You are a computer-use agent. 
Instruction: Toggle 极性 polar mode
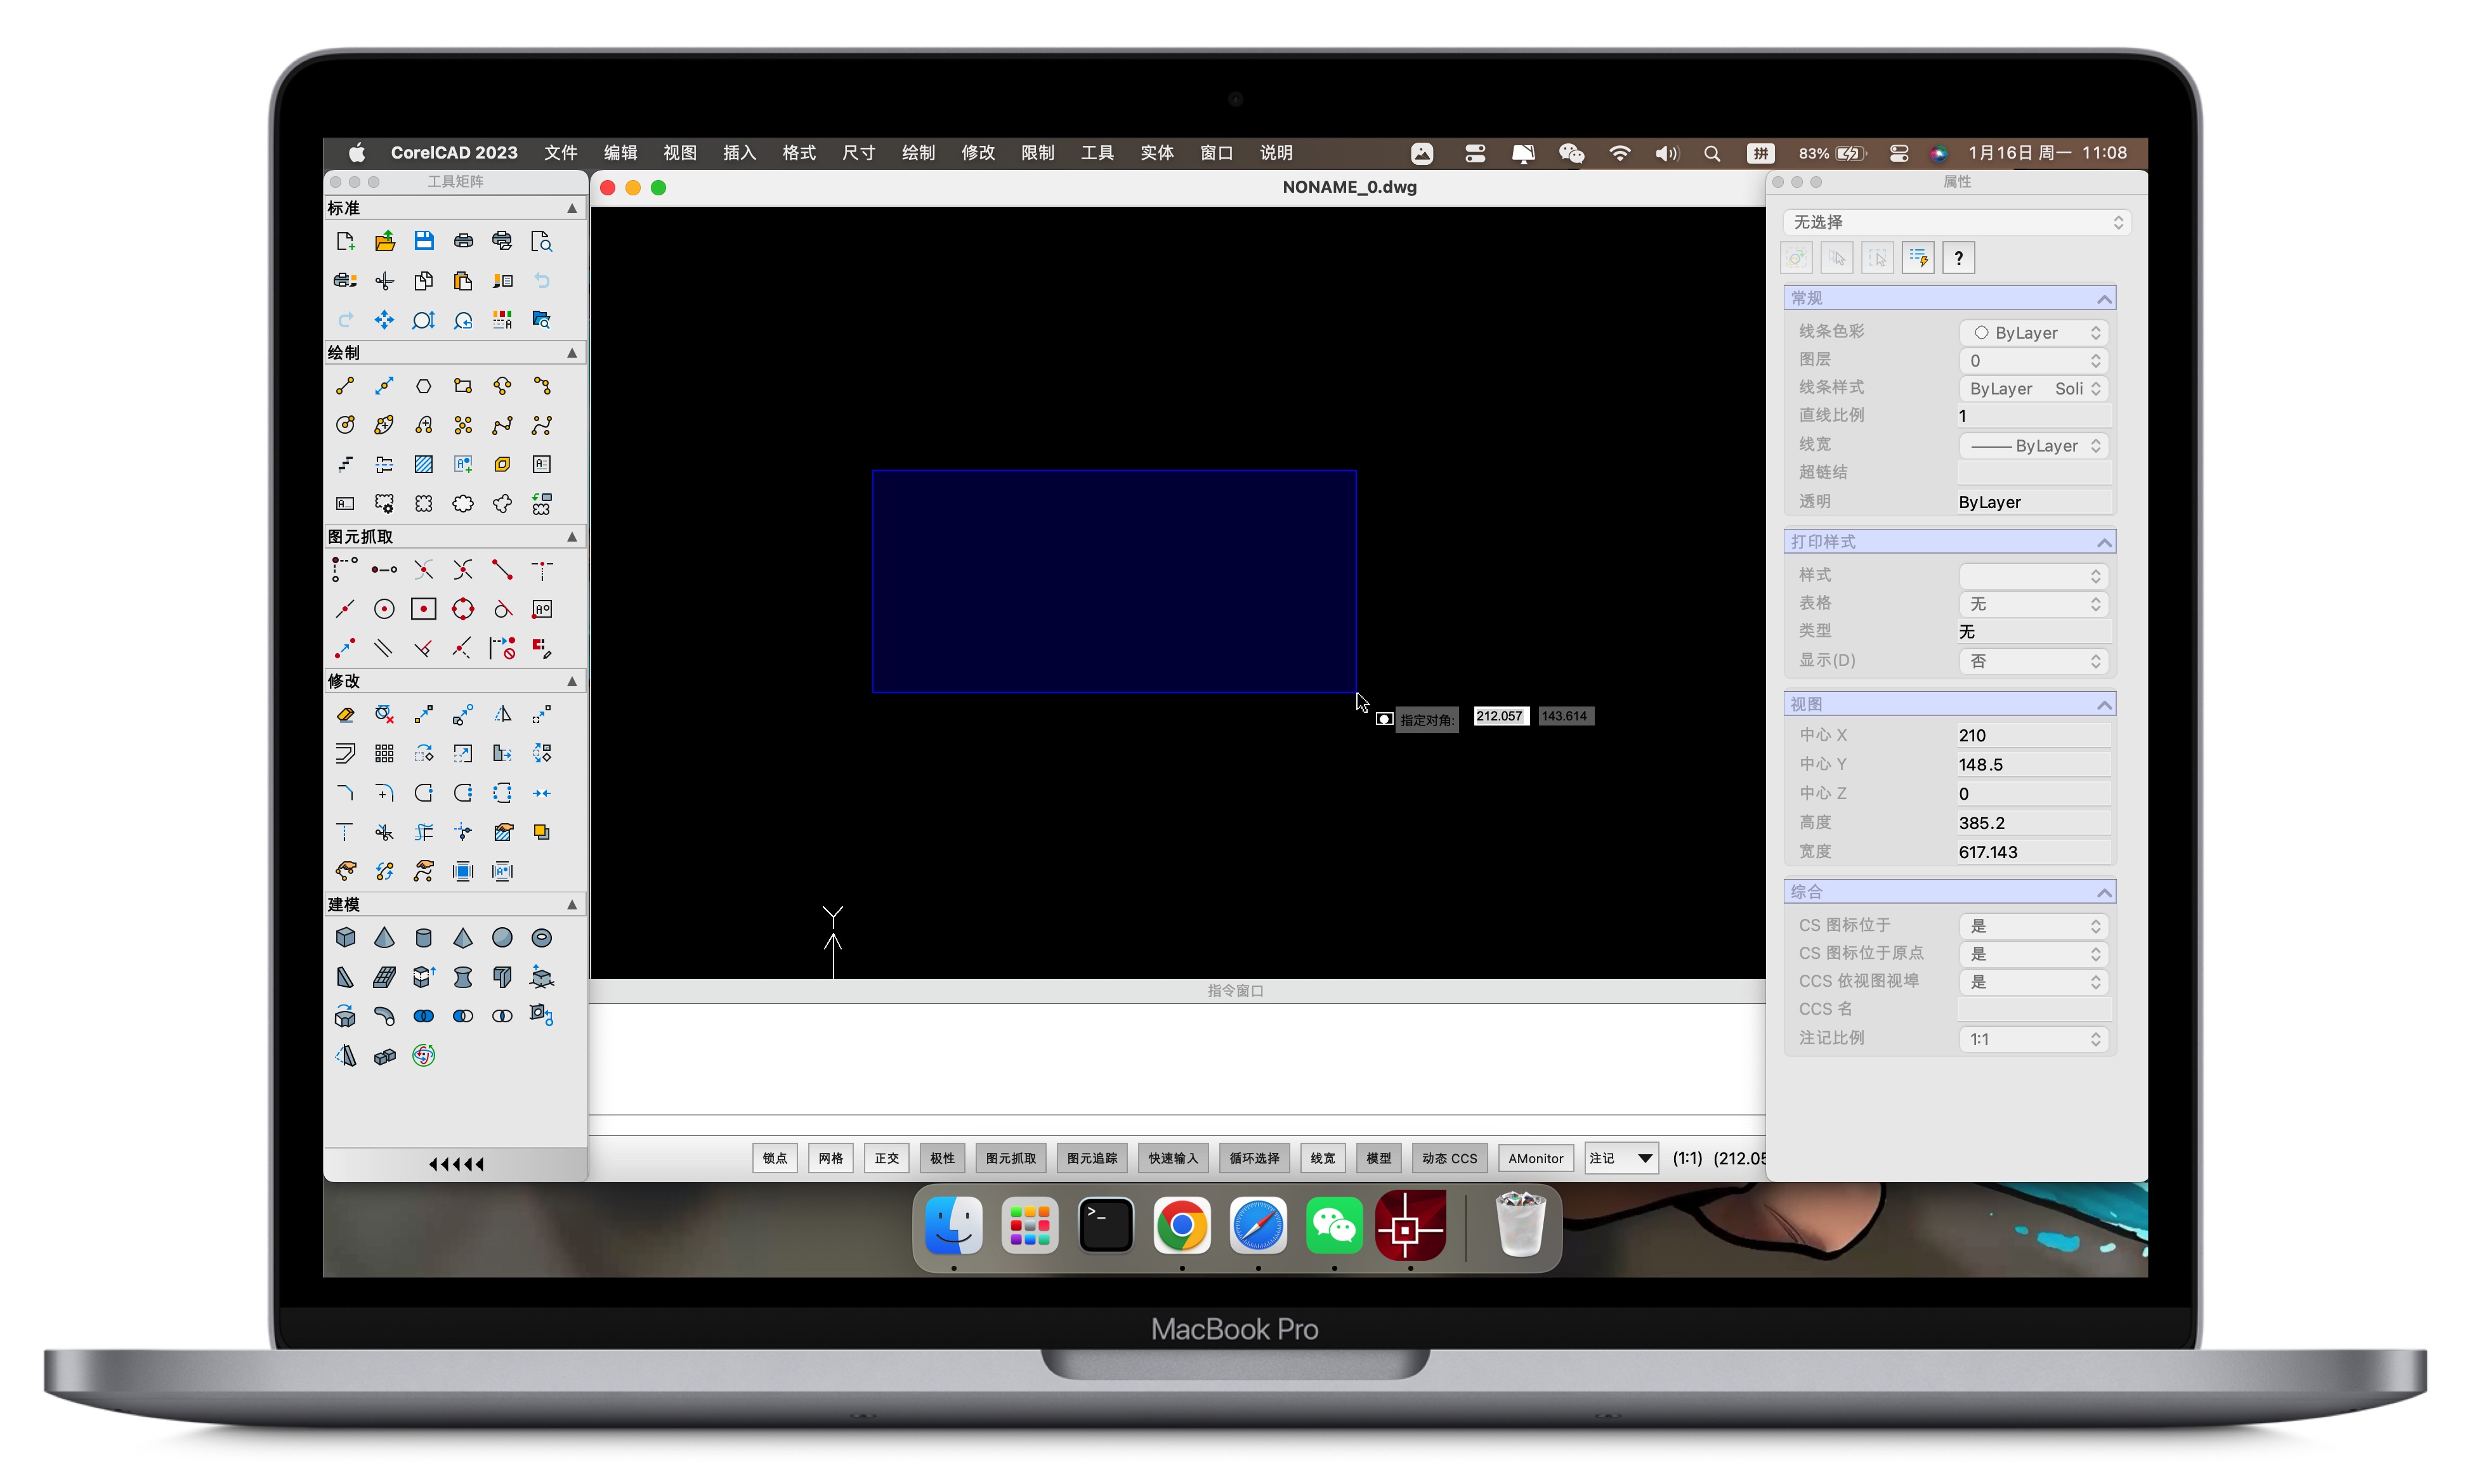point(942,1158)
